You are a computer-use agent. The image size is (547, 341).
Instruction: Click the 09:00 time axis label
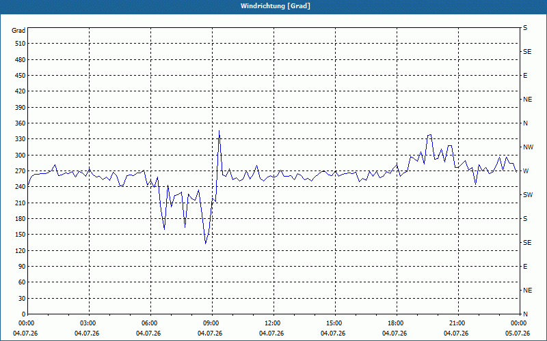tap(210, 323)
